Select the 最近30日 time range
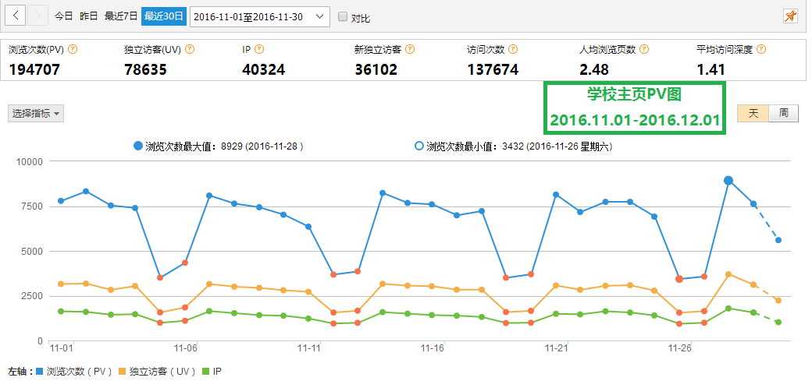812x381 pixels. click(x=164, y=16)
